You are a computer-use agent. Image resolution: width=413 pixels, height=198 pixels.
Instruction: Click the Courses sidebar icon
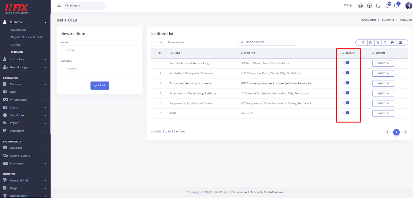(x=5, y=84)
